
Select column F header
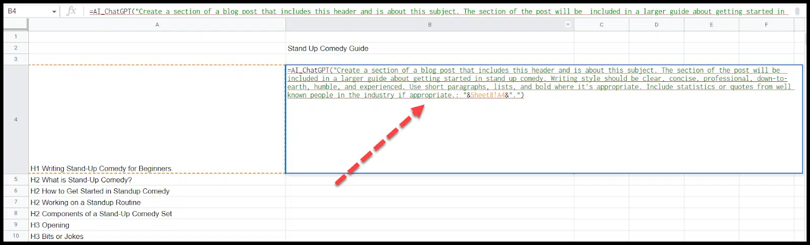point(766,25)
